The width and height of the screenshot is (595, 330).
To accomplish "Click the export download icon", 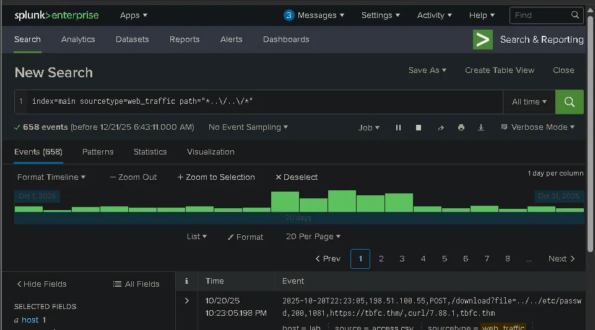I will click(x=481, y=127).
